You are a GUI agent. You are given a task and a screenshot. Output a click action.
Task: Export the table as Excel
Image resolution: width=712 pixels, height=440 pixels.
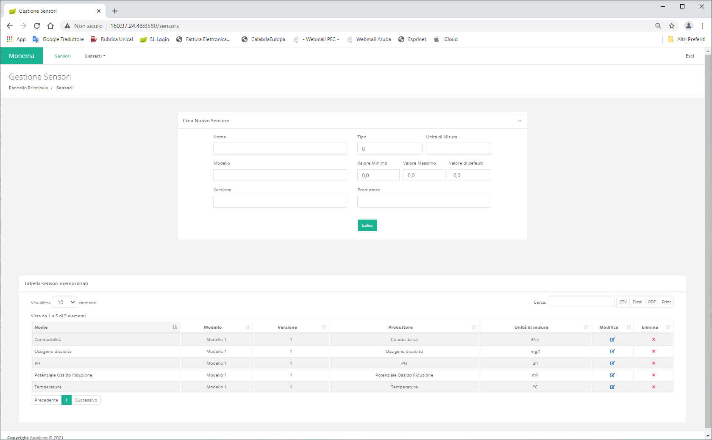click(637, 302)
